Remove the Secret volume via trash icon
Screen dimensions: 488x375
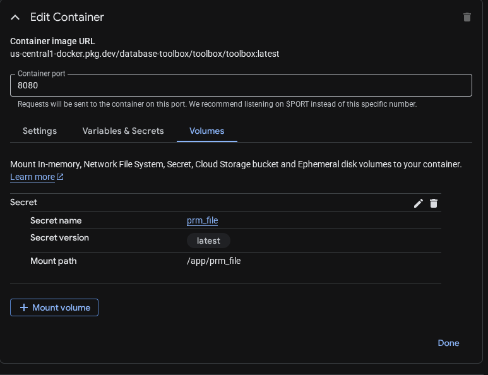pos(434,203)
